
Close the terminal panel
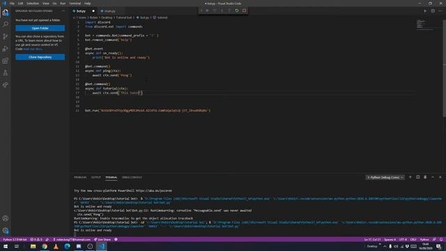[440, 177]
